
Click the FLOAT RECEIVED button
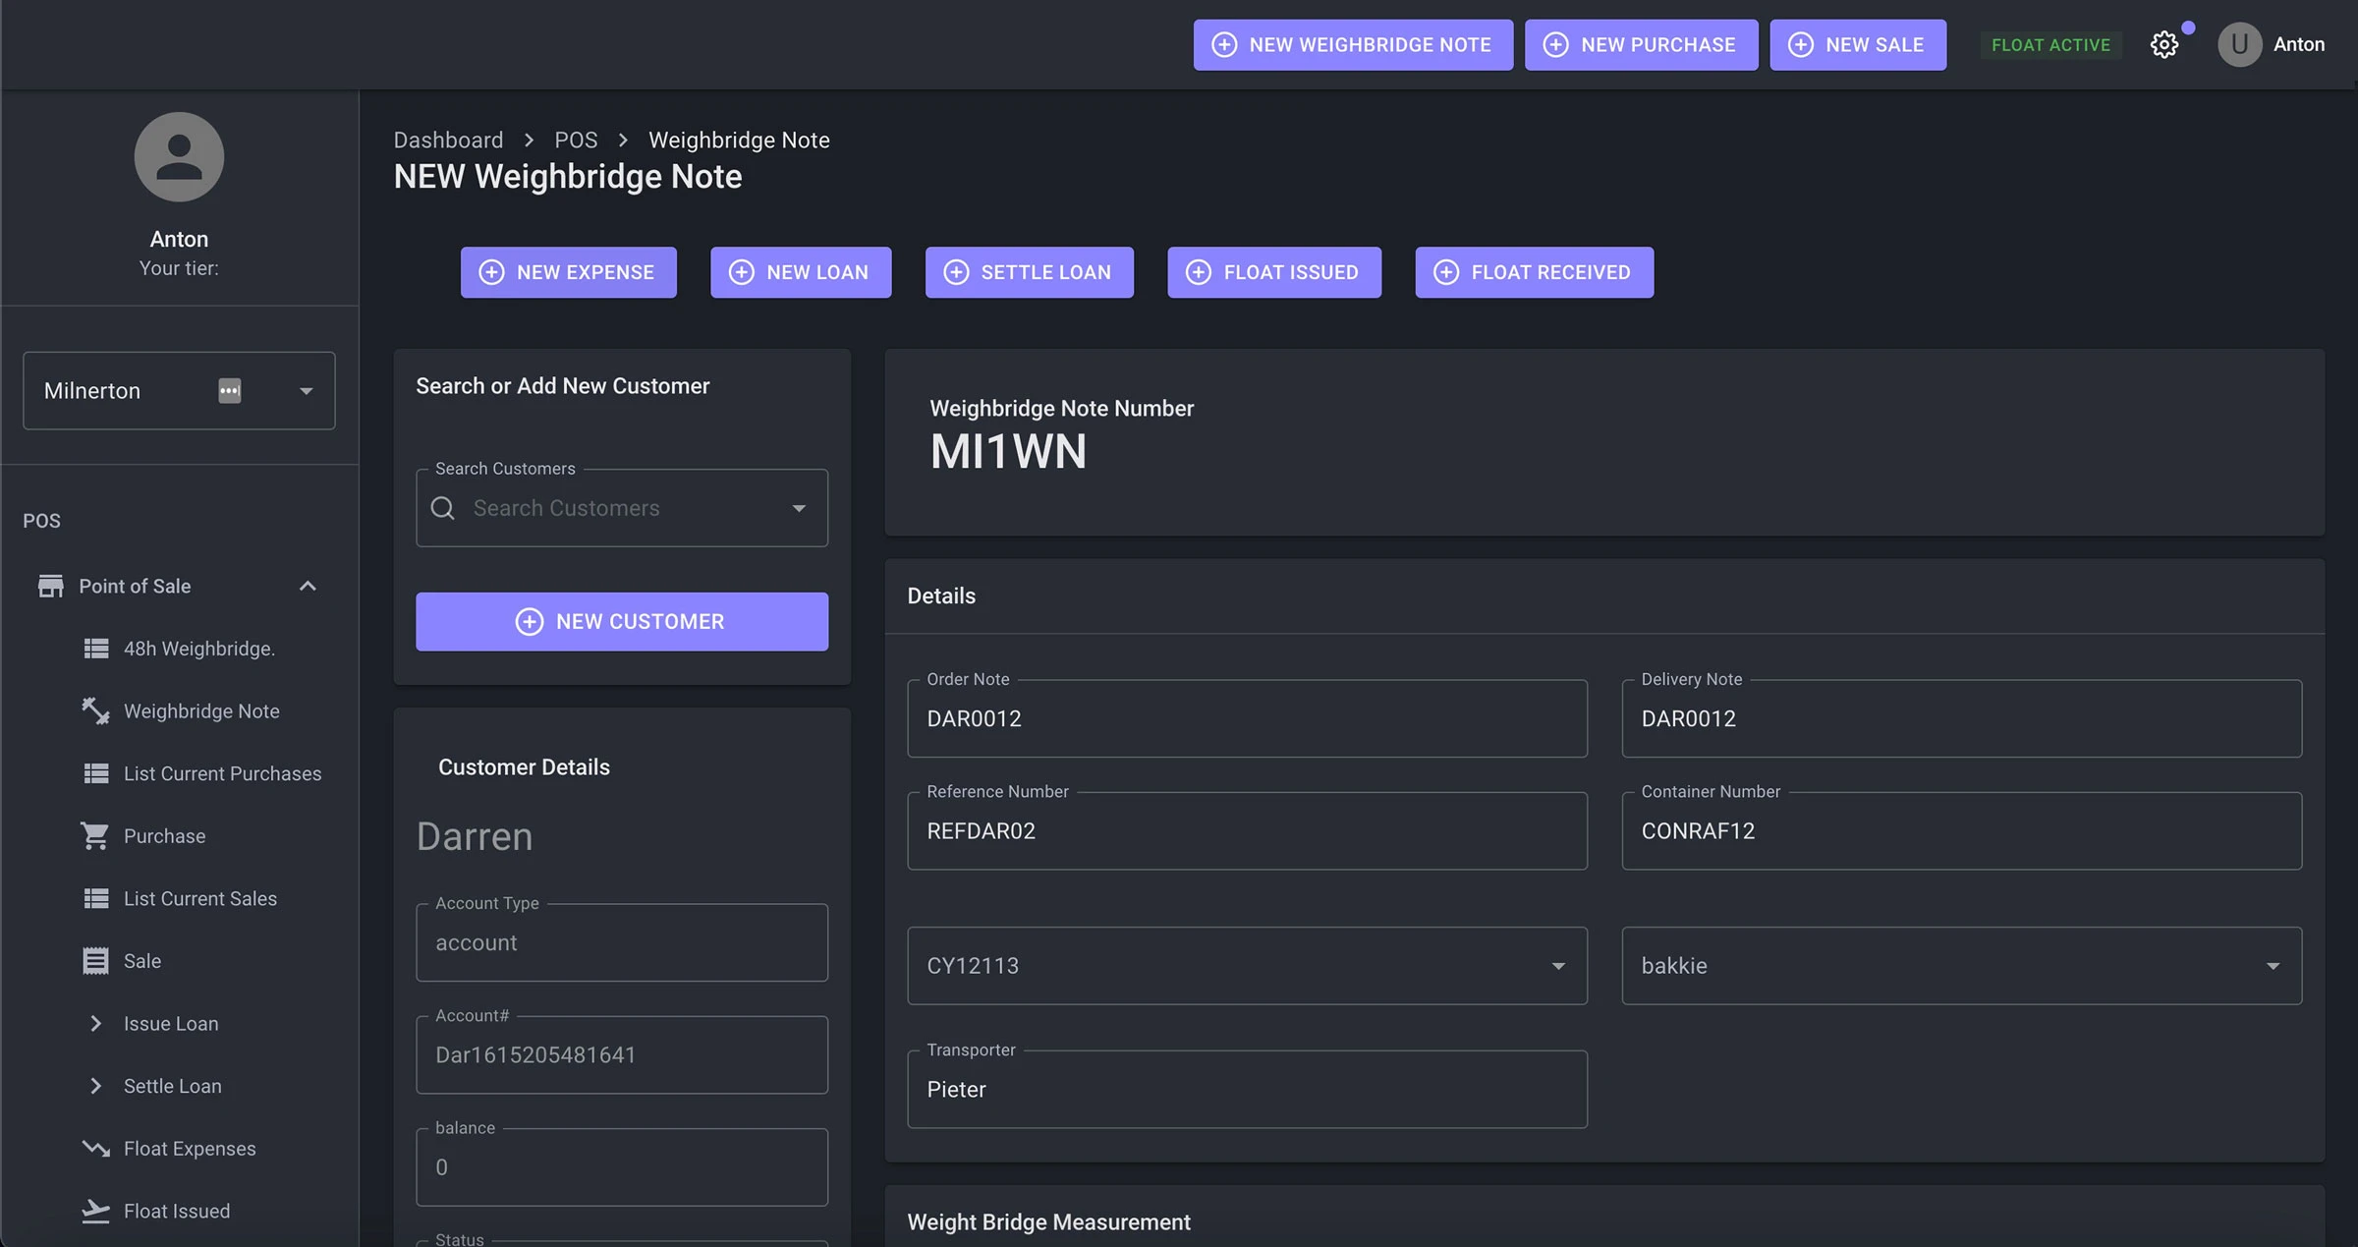click(1534, 272)
